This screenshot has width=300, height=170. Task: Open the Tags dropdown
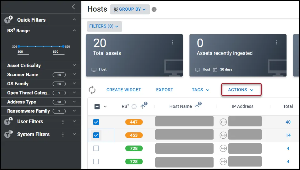click(x=200, y=90)
